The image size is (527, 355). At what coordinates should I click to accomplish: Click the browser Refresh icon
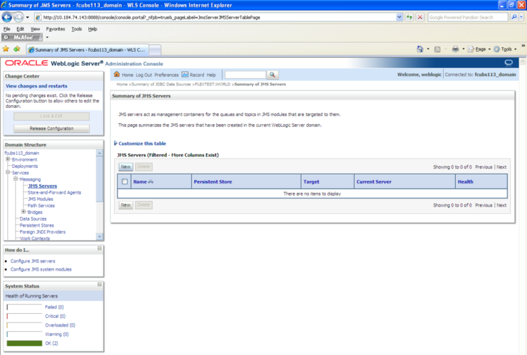click(409, 17)
